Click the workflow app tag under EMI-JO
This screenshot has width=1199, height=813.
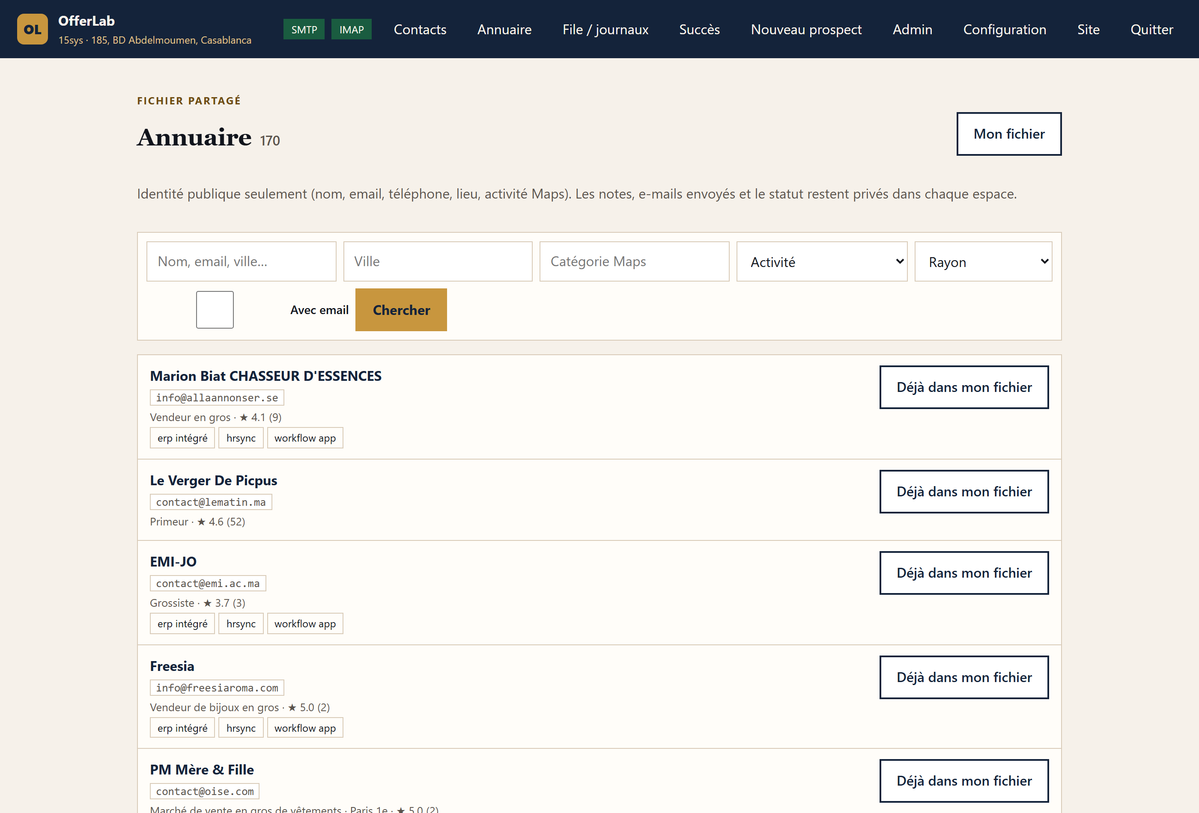click(x=305, y=624)
